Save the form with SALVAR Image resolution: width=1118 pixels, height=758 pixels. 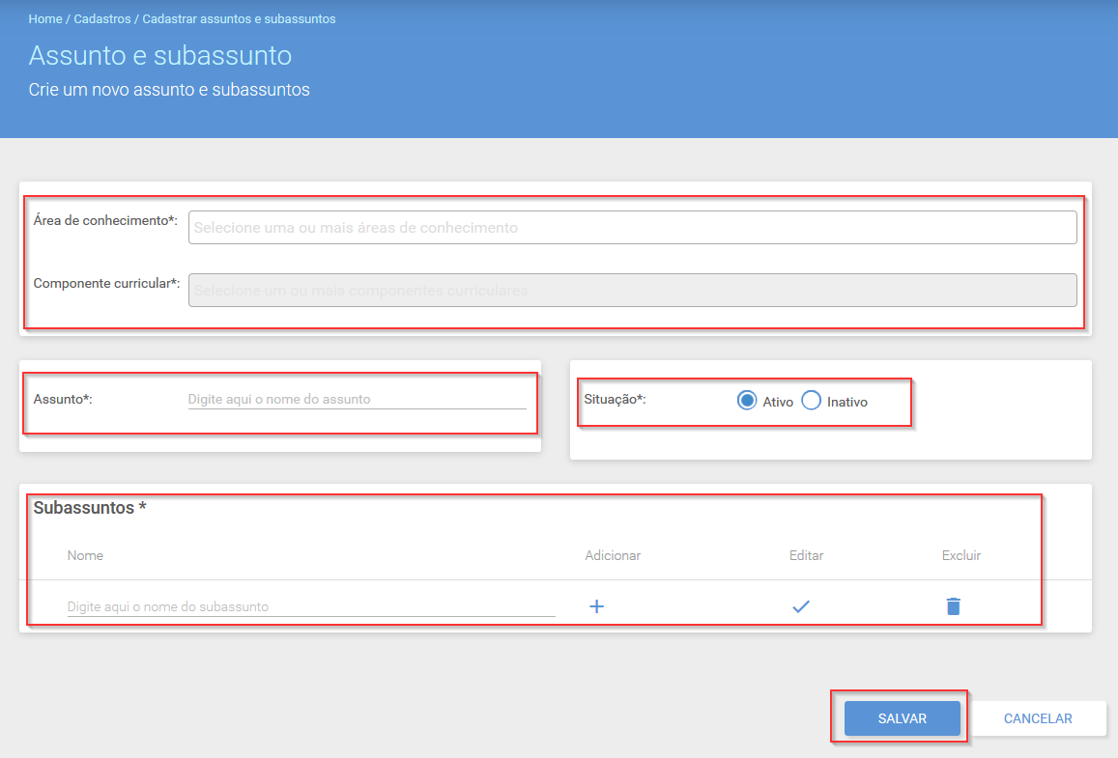902,718
